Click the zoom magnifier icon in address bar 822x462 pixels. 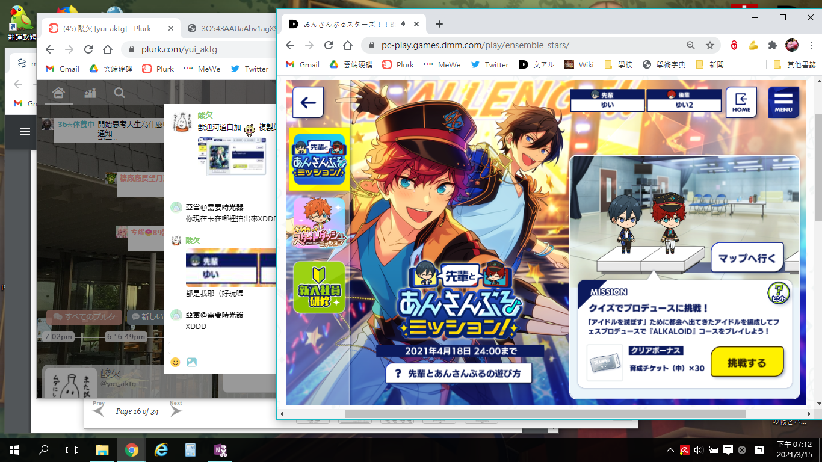(691, 45)
